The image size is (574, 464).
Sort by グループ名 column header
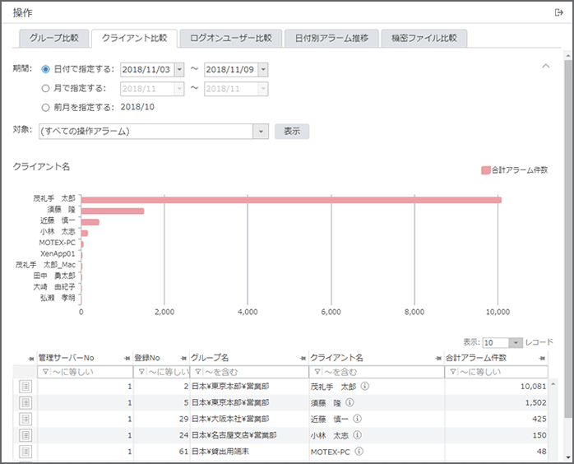[x=210, y=358]
